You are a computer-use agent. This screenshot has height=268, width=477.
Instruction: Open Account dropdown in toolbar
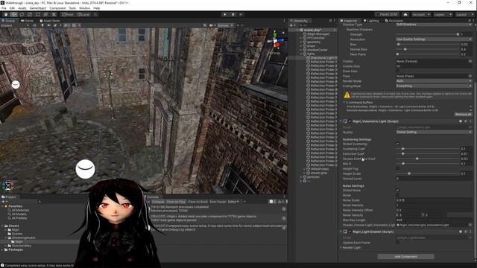(x=421, y=15)
